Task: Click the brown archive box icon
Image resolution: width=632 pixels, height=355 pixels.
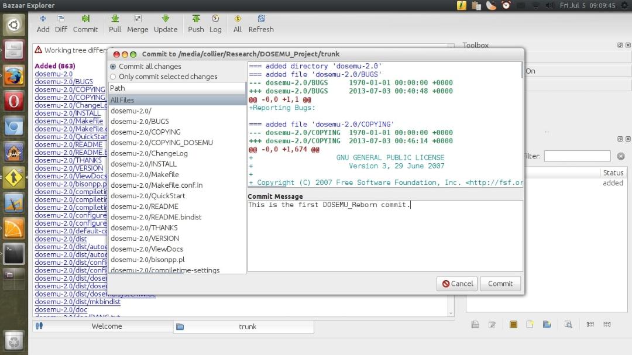Action: click(513, 325)
